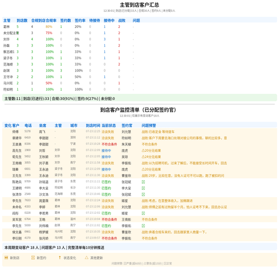279x276 pixels.
Task: Click the 本周期变动客户 18 人 footer text
Action: point(21,247)
